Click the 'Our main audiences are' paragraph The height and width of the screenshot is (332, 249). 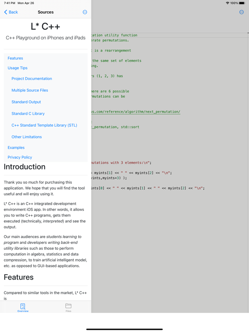(x=45, y=251)
